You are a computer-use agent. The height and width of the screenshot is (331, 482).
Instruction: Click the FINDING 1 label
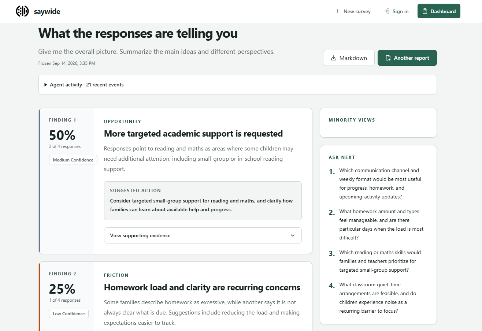coord(63,120)
